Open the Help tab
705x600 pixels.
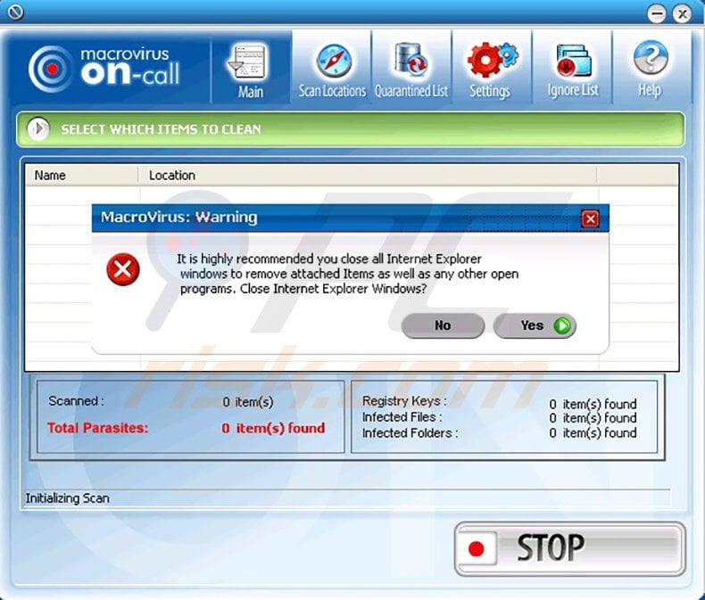point(651,69)
